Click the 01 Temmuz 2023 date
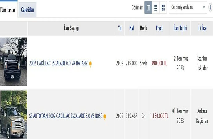The image size is (213, 139). (180, 116)
